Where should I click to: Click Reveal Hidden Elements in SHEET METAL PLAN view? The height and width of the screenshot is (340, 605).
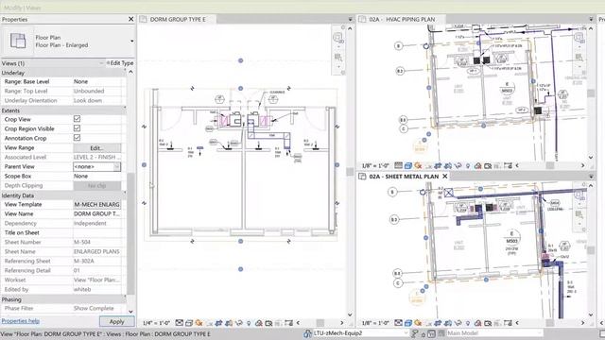(468, 323)
